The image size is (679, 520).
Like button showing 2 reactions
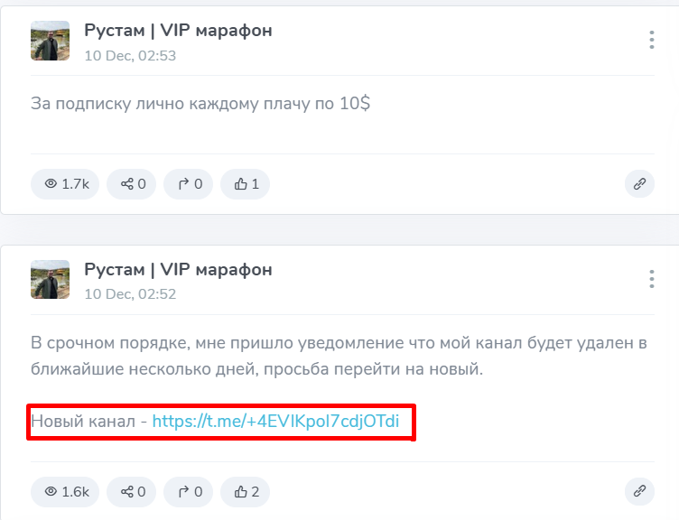tap(246, 491)
